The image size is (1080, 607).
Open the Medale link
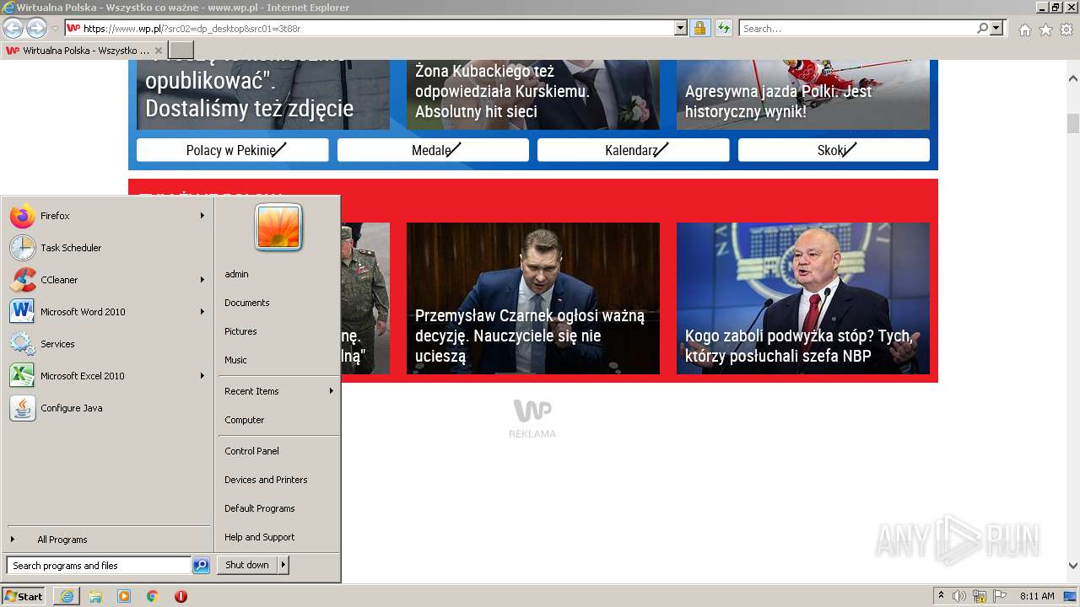433,150
